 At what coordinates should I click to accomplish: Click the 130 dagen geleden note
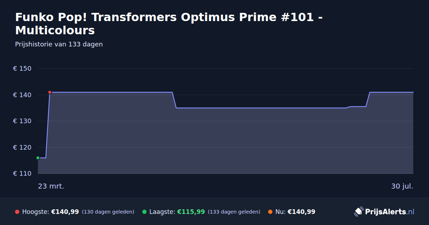point(108,212)
